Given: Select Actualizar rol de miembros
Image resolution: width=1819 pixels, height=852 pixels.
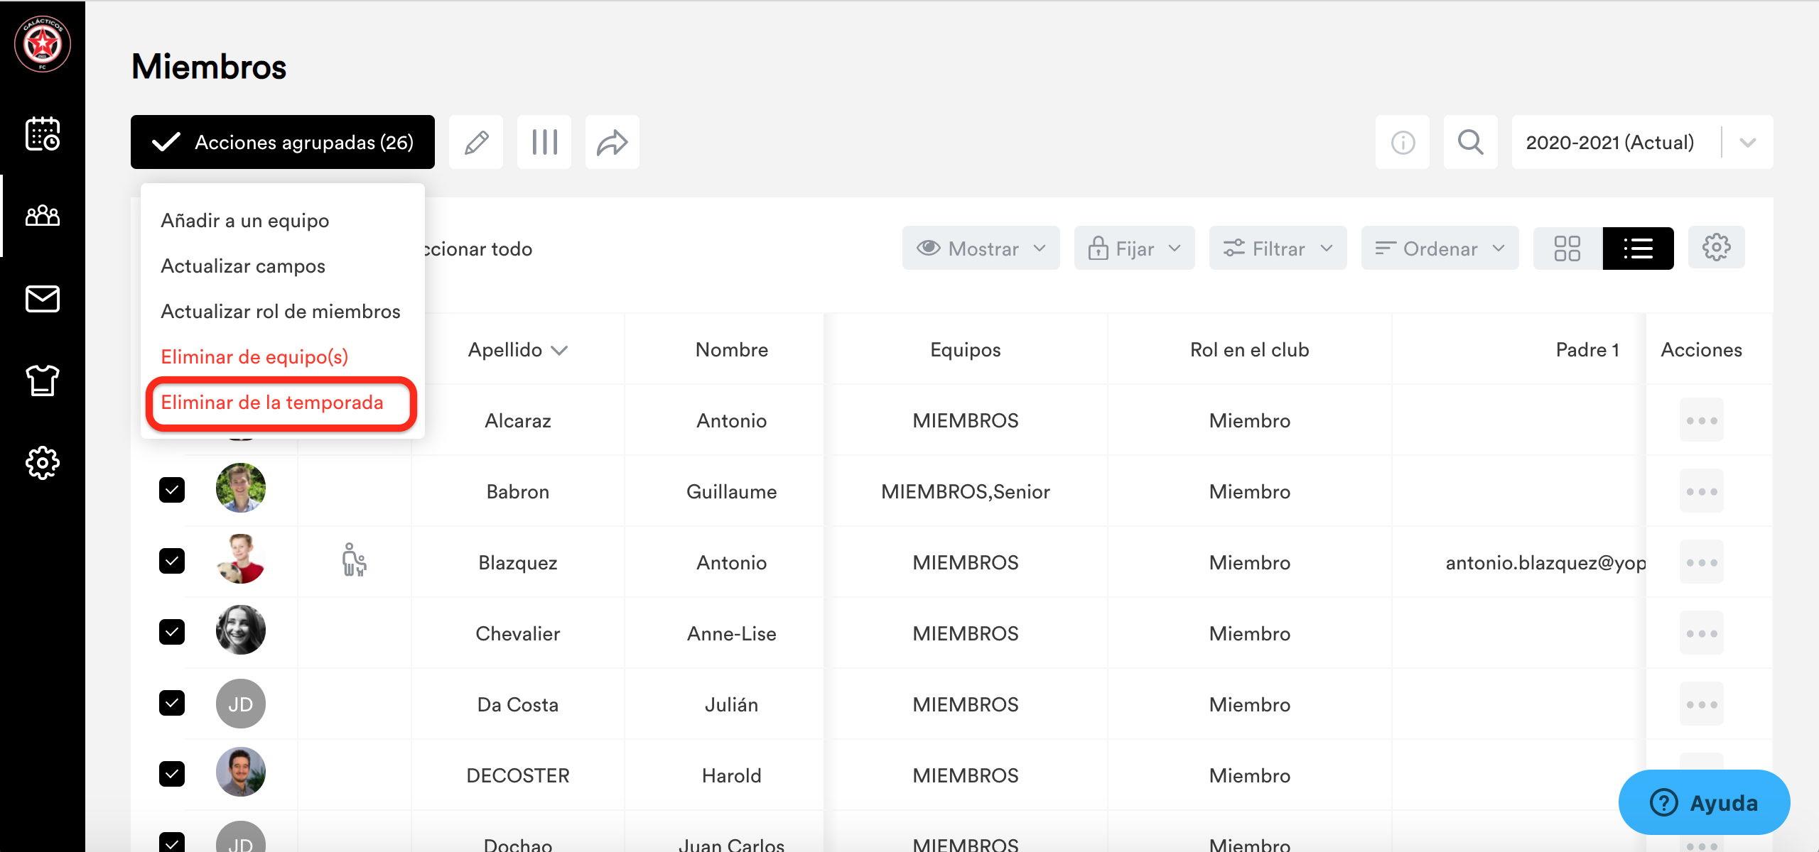Looking at the screenshot, I should [281, 312].
